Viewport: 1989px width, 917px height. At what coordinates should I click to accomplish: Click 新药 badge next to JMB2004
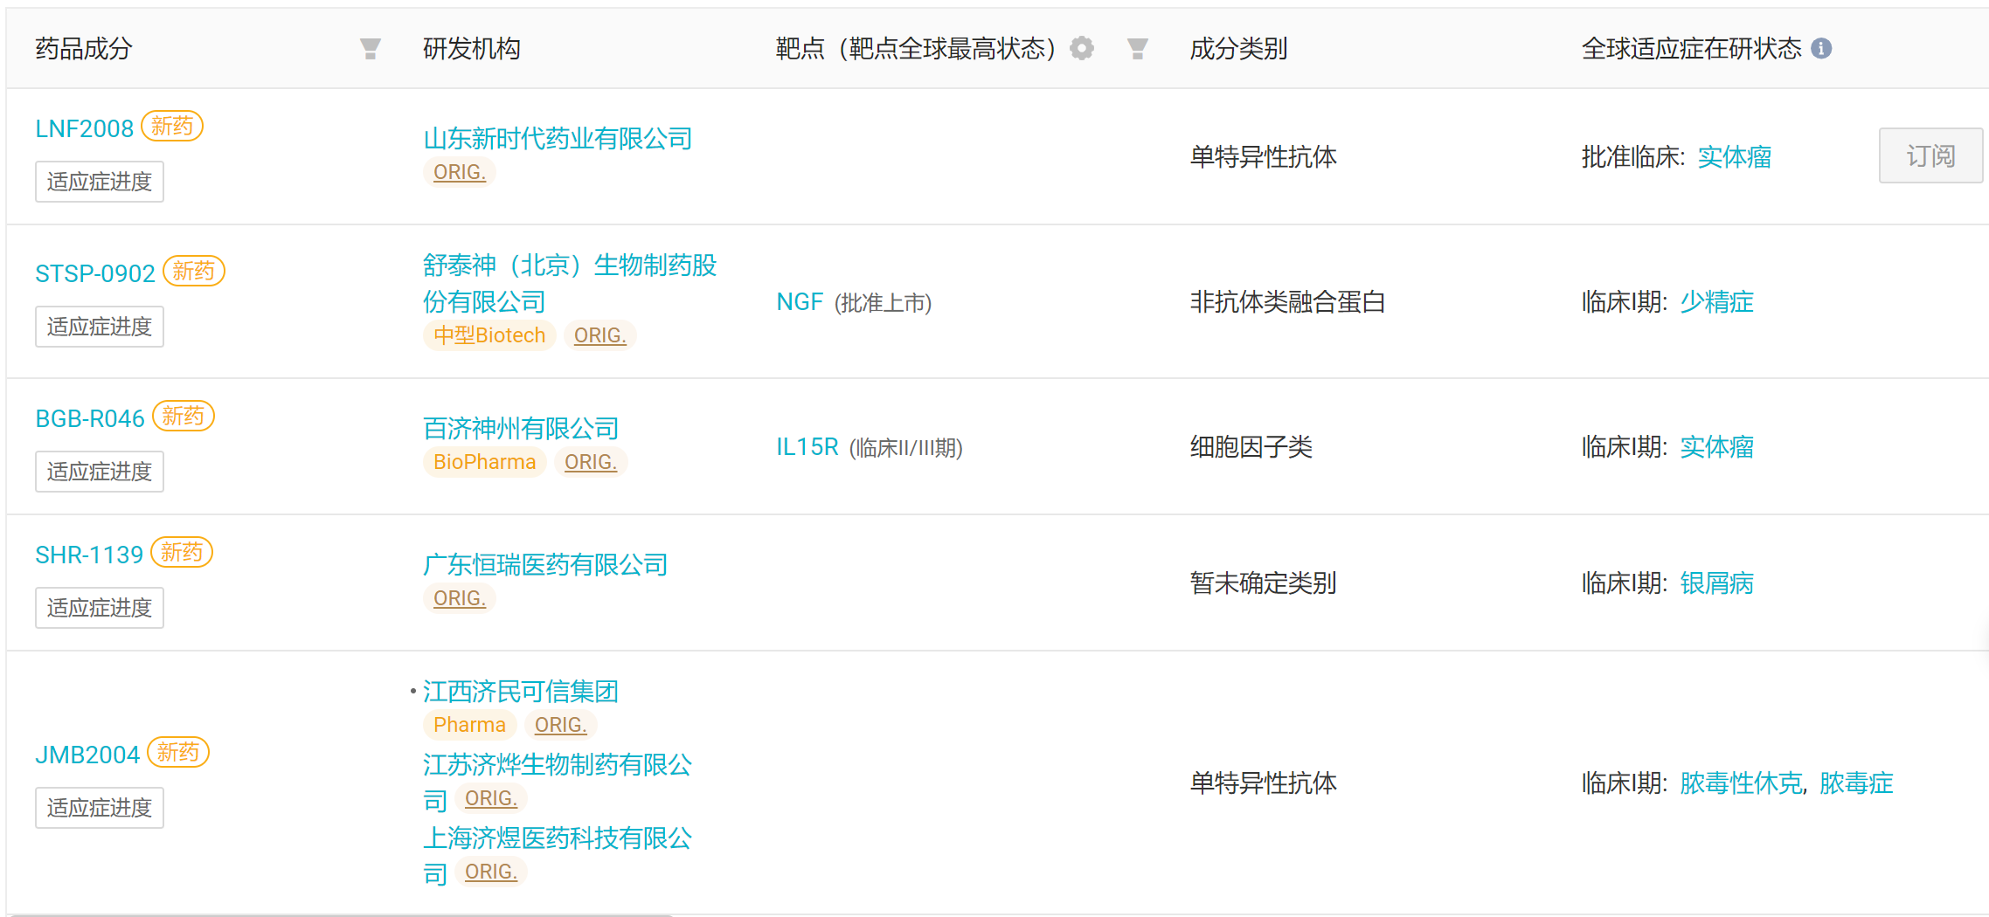178,753
